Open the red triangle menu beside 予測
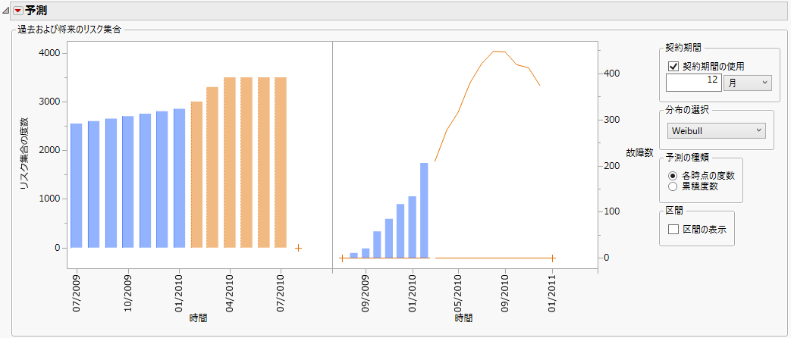This screenshot has height=338, width=791. click(18, 11)
